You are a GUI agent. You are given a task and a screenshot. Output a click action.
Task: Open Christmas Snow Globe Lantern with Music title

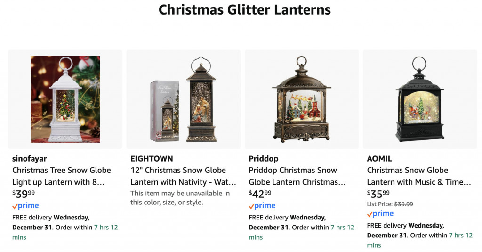[x=418, y=176]
